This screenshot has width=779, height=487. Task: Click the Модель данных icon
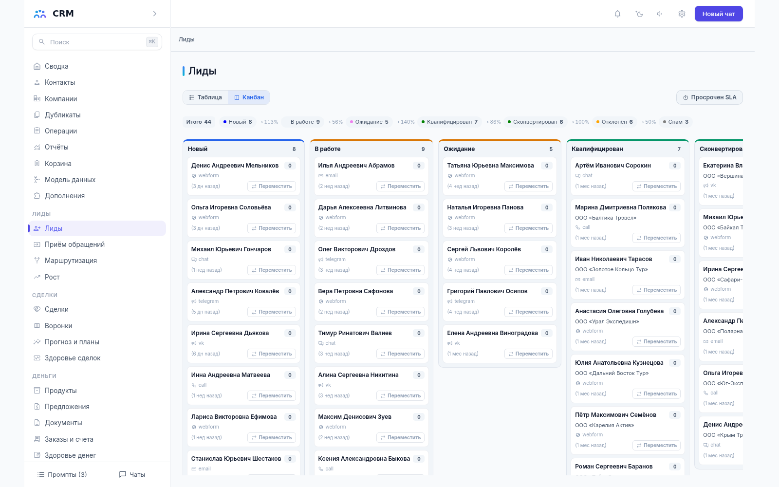tap(37, 180)
